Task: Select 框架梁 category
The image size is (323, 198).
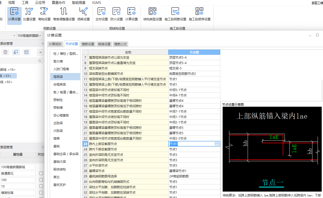Action: pyautogui.click(x=65, y=77)
